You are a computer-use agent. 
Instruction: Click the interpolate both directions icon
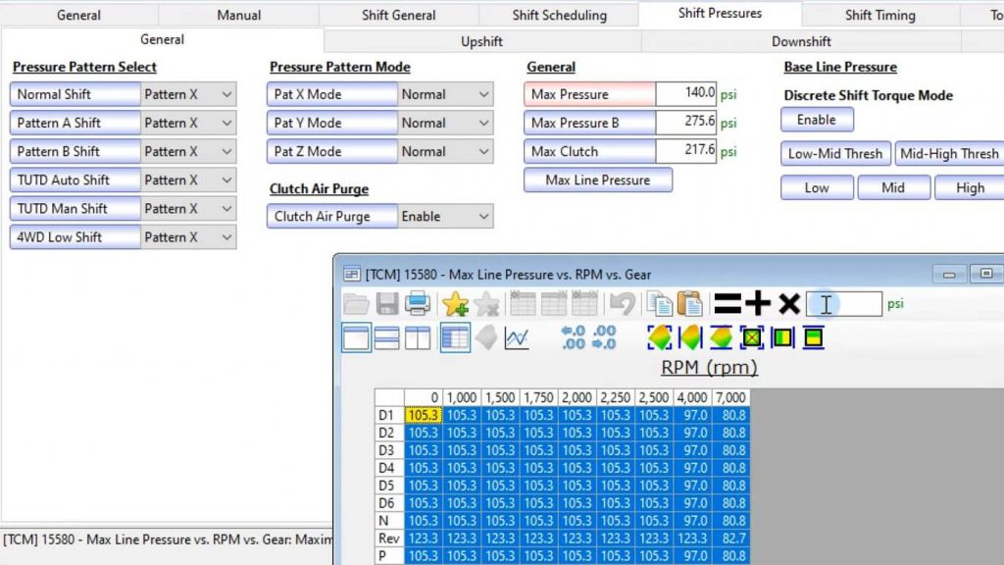(660, 337)
